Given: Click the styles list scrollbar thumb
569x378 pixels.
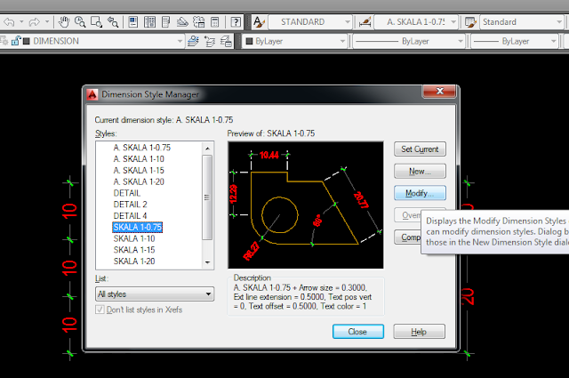Looking at the screenshot, I should point(207,197).
